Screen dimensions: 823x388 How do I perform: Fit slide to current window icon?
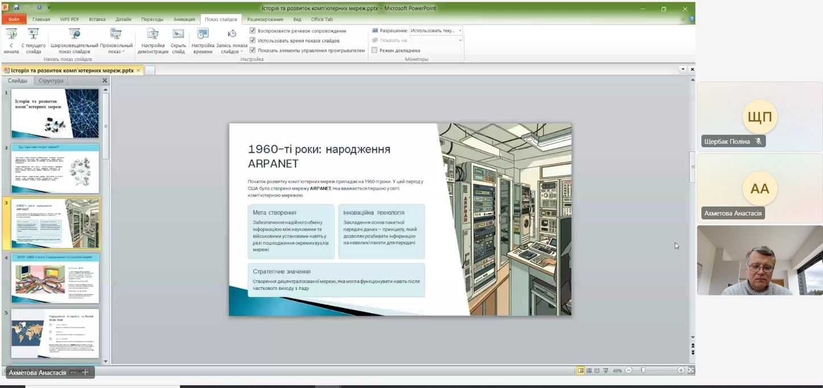click(x=691, y=370)
